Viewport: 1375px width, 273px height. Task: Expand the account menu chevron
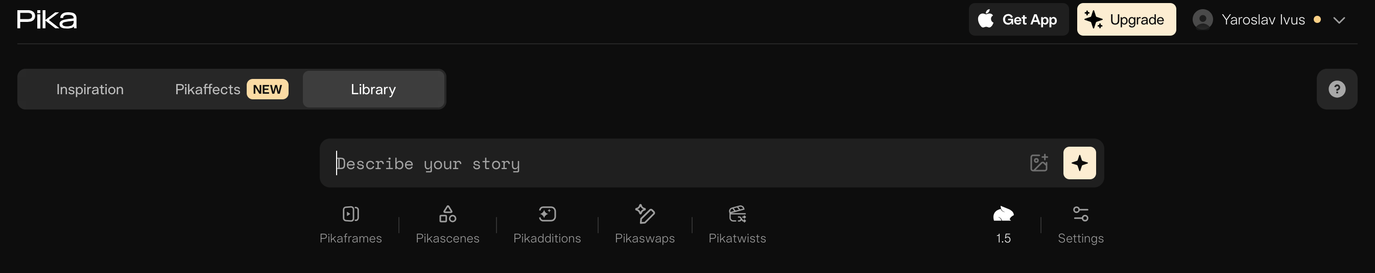pos(1339,20)
